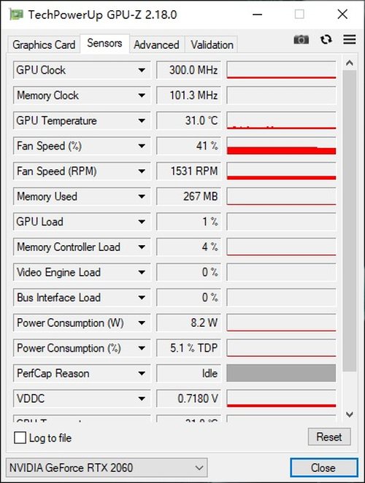Screen dimensions: 365x483
Task: Open the Validation tab
Action: point(212,45)
